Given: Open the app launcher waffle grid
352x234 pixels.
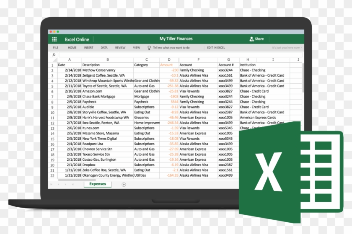Looking at the screenshot, I should pyautogui.click(x=54, y=39).
